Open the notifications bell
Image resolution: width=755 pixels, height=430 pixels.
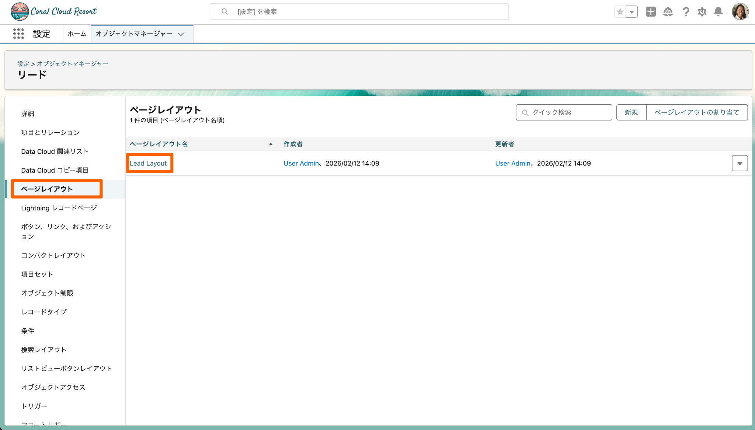click(x=718, y=12)
